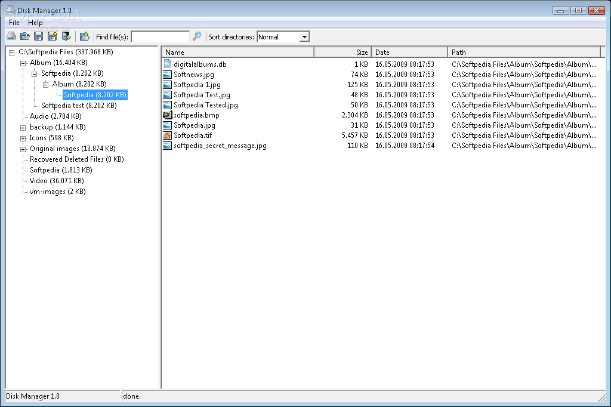Select file name Softpedia.jpg
This screenshot has height=407, width=611.
click(195, 125)
